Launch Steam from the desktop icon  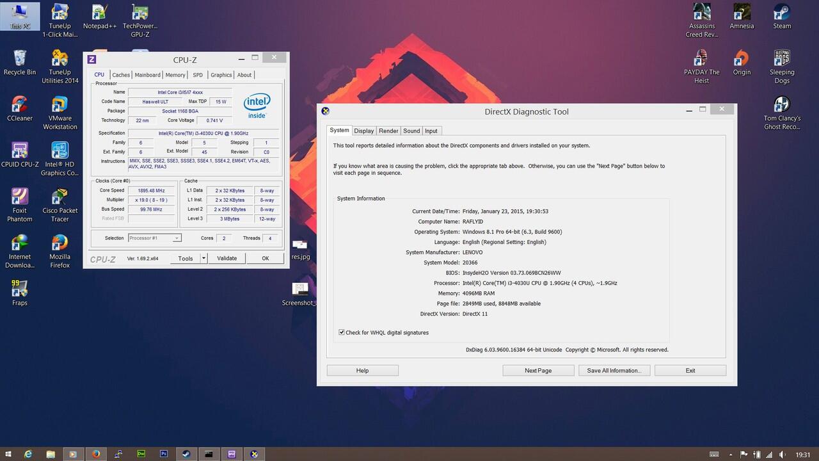(782, 17)
